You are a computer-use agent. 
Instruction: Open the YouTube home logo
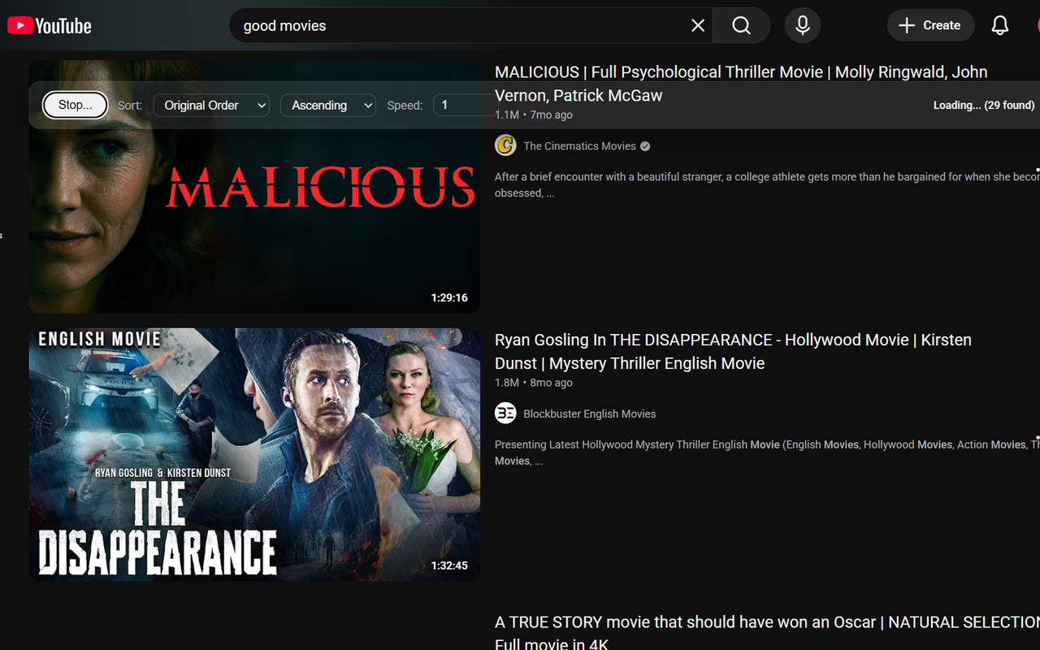[50, 26]
